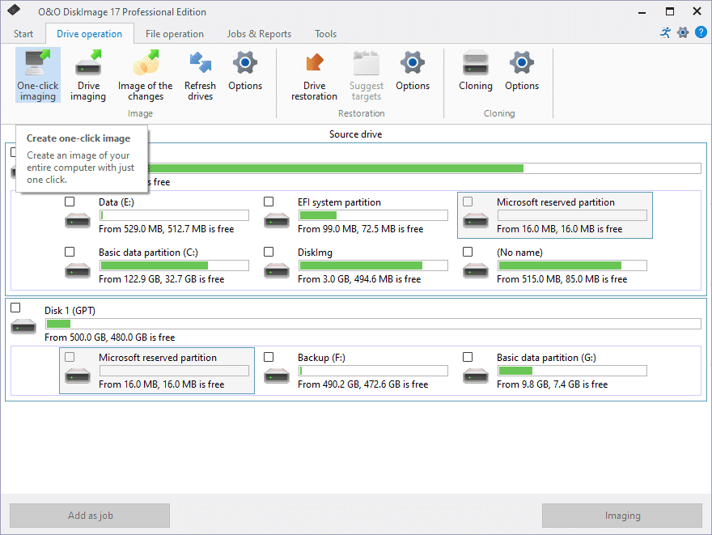This screenshot has width=712, height=535.
Task: Select 'From 529.0 MB, 512.7 MB is free'
Action: tap(166, 229)
